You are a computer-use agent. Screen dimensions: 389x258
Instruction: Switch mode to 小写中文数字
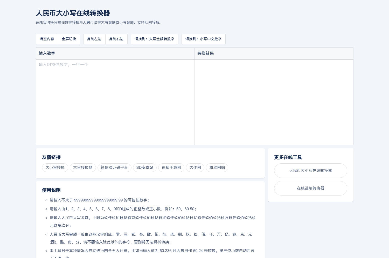coord(204,39)
